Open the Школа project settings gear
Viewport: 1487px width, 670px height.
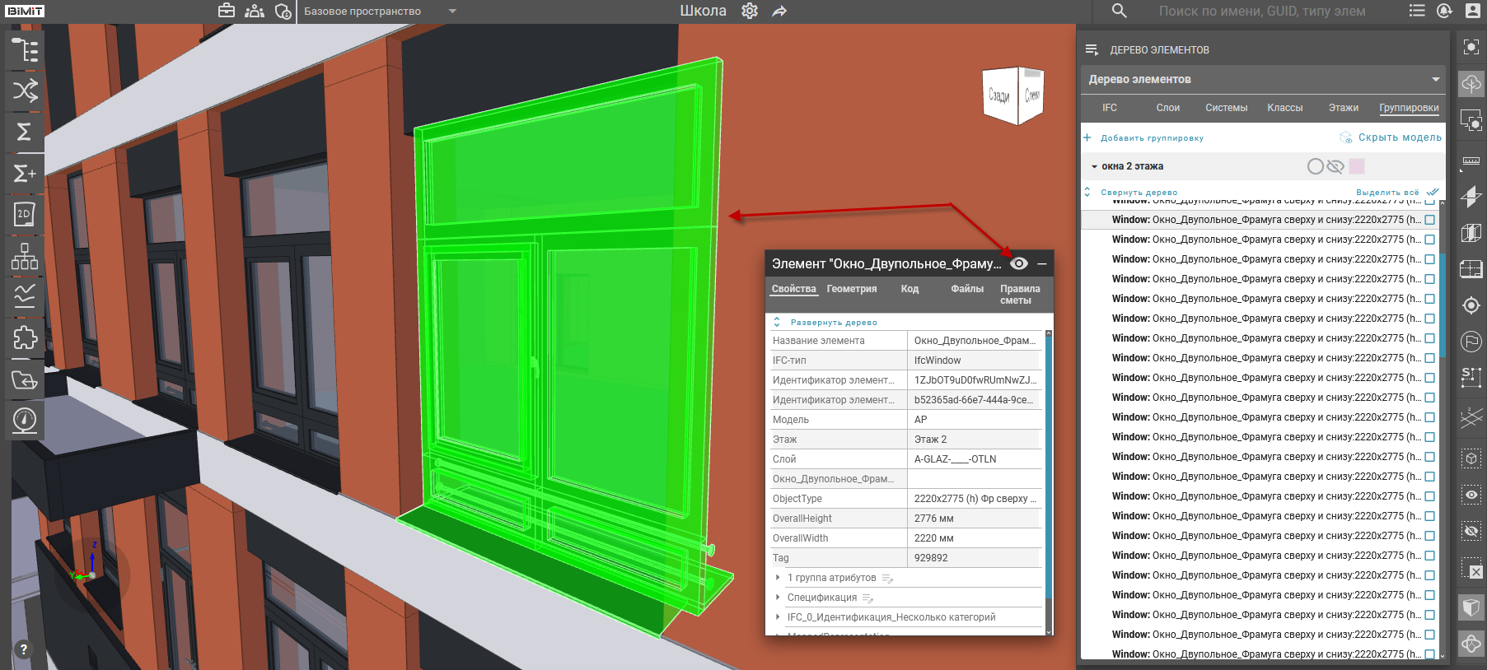point(750,11)
